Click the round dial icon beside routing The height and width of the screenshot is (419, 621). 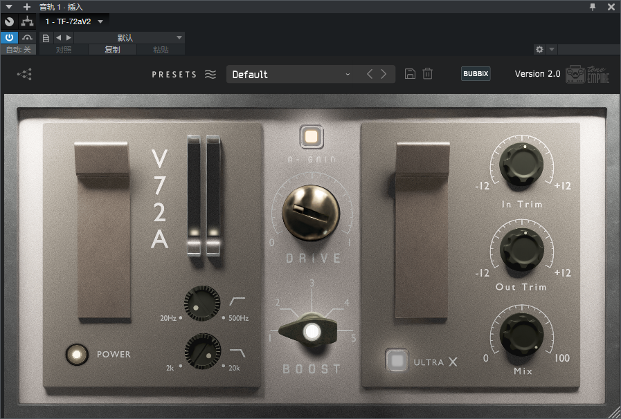pyautogui.click(x=10, y=21)
